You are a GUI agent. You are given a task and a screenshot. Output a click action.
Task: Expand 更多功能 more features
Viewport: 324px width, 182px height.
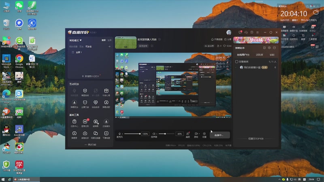pos(90,145)
